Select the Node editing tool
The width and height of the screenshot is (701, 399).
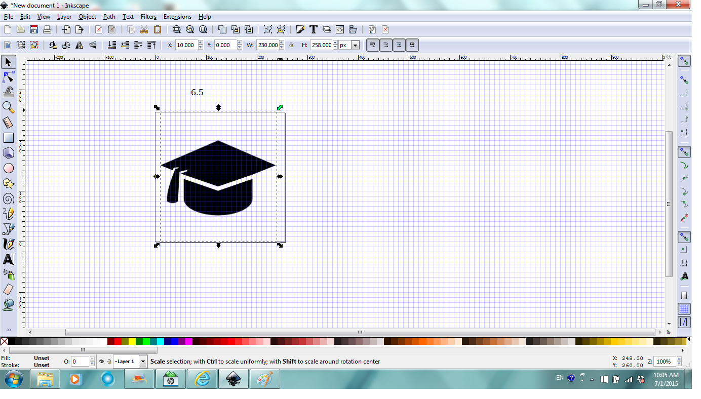pyautogui.click(x=9, y=77)
